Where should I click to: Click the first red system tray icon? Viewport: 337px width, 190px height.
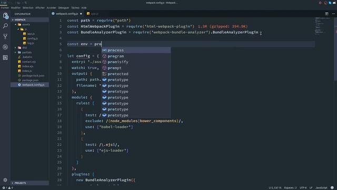[320, 3]
